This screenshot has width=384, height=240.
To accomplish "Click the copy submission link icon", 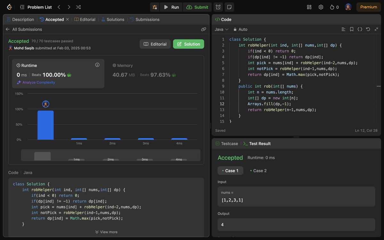I will (x=204, y=29).
